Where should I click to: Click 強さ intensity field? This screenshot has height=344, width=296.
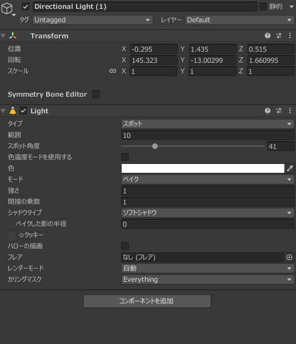point(208,191)
